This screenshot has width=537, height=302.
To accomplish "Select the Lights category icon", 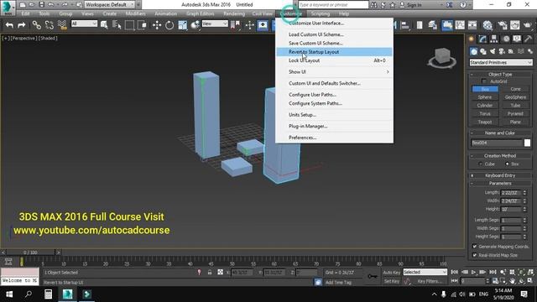I will pos(493,51).
